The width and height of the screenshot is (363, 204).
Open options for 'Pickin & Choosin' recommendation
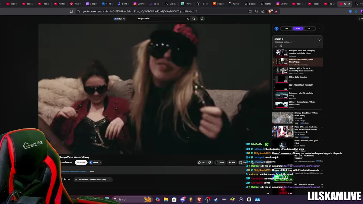322,127
